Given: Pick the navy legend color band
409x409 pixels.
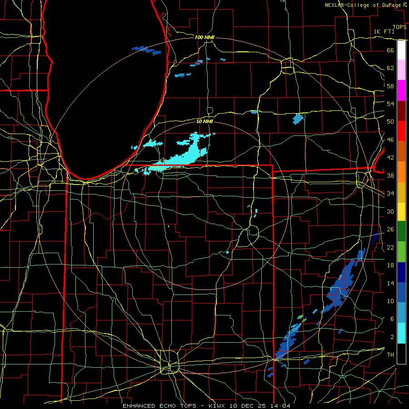Looking at the screenshot, I should 401,272.
